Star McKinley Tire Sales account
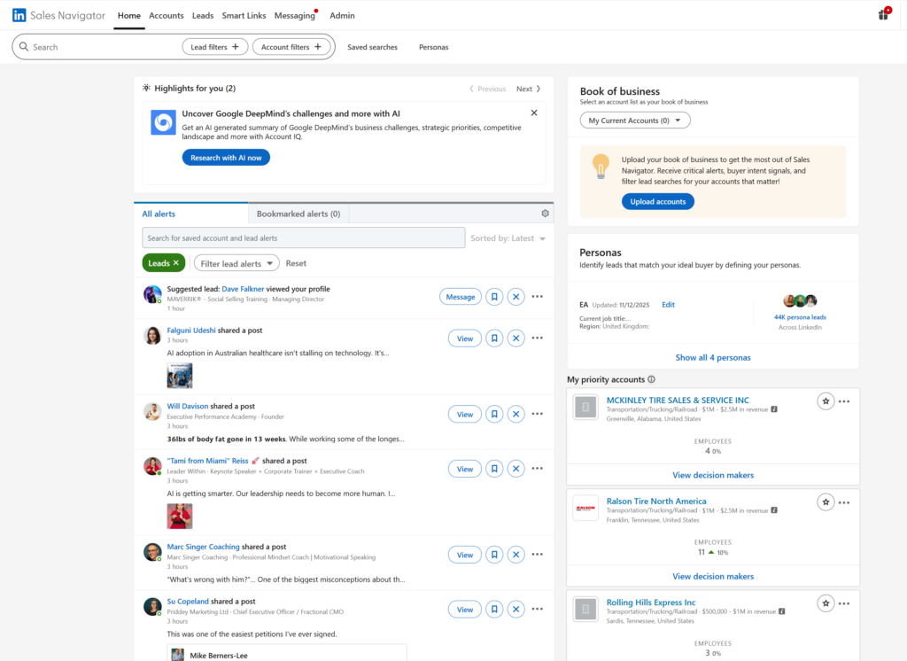The height and width of the screenshot is (661, 907). pyautogui.click(x=826, y=401)
